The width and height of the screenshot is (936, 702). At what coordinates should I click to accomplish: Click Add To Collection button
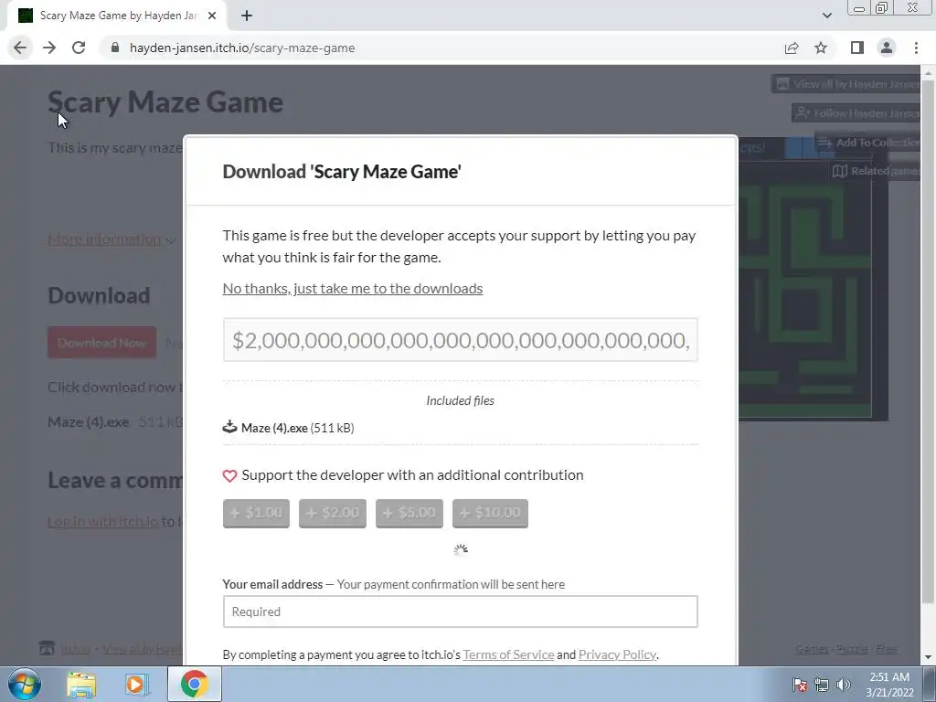[x=869, y=143]
